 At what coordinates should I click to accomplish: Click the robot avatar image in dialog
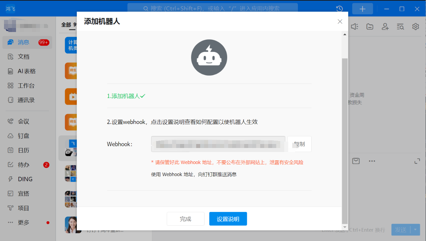coord(209,57)
